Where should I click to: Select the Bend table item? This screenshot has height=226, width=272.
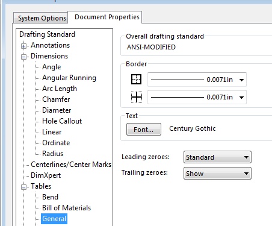(x=50, y=197)
